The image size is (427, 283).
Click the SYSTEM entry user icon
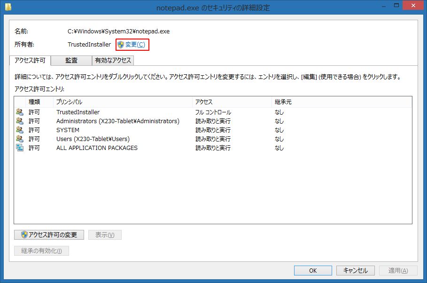[20, 130]
